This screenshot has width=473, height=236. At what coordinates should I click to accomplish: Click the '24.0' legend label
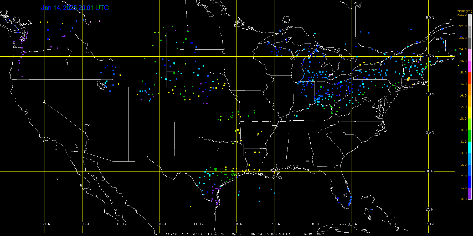click(463, 49)
